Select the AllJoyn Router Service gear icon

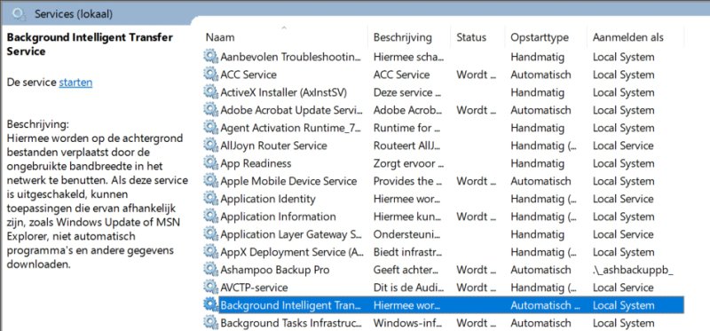(210, 146)
